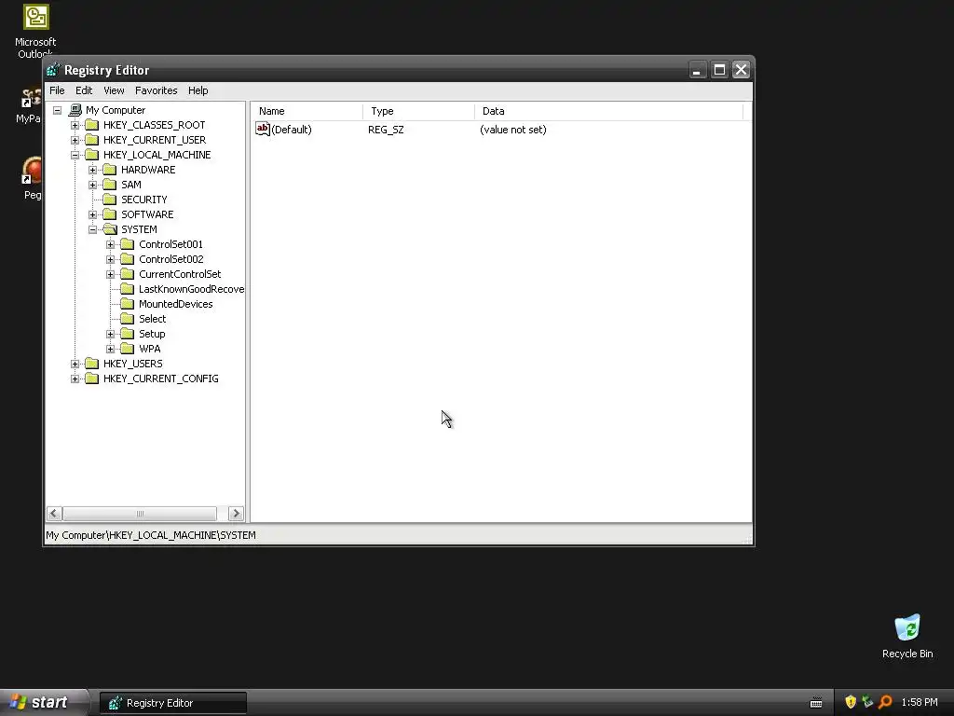Click the (Default) string value icon
The width and height of the screenshot is (954, 716).
click(262, 129)
